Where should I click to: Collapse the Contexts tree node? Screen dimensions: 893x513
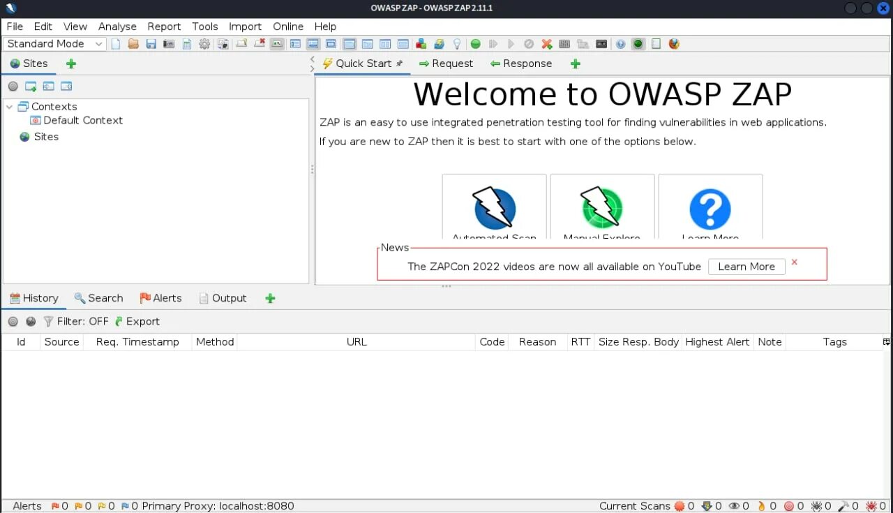coord(10,107)
